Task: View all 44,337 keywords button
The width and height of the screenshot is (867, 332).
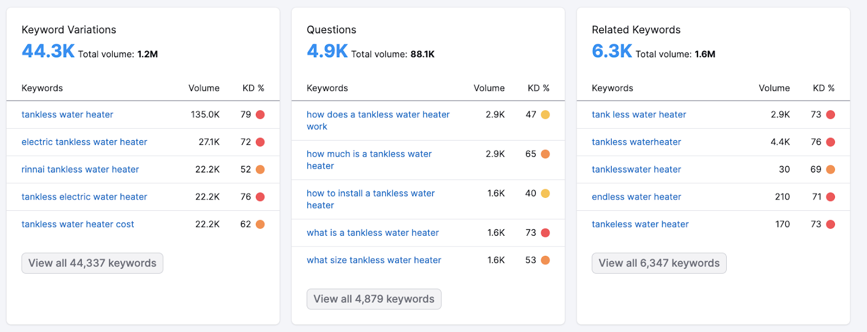Action: click(x=92, y=263)
